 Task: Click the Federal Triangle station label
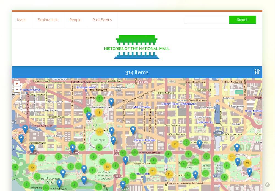[145, 140]
